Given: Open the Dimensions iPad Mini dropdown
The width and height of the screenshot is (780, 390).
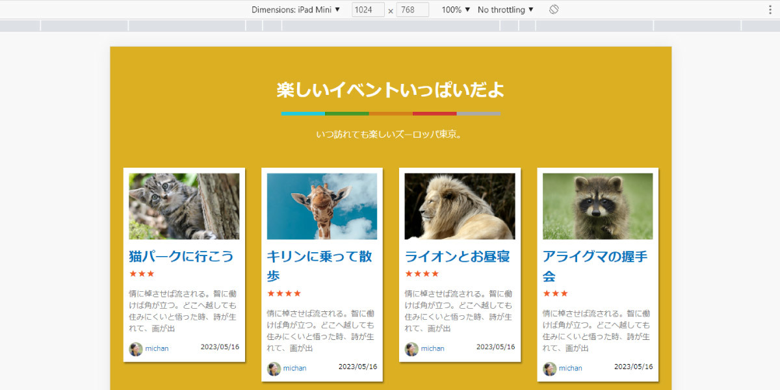Looking at the screenshot, I should (x=296, y=10).
